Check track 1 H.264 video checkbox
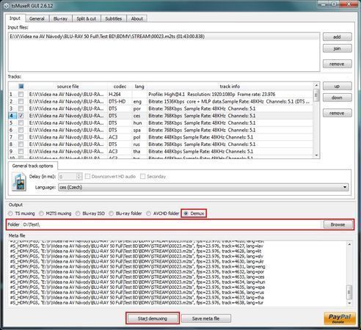This screenshot has height=330, width=361. coord(21,94)
